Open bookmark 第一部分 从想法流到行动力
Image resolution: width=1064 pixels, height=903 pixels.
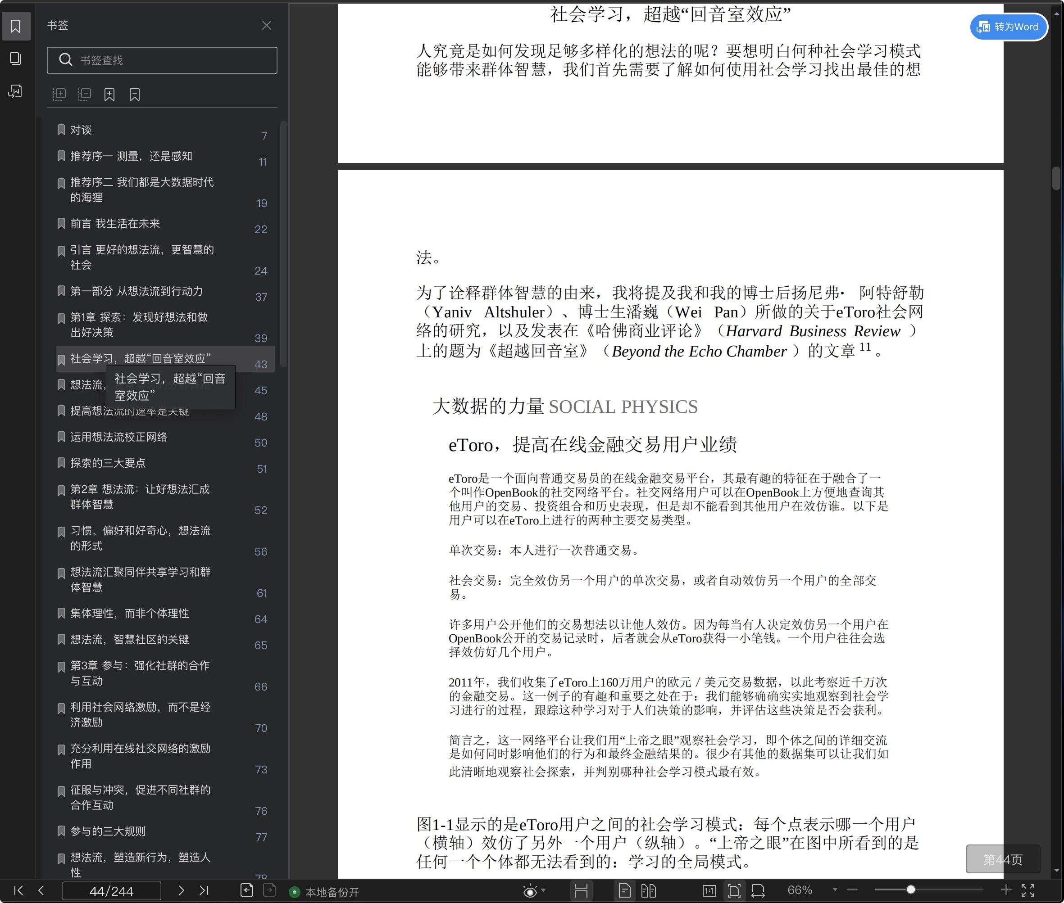(165, 291)
